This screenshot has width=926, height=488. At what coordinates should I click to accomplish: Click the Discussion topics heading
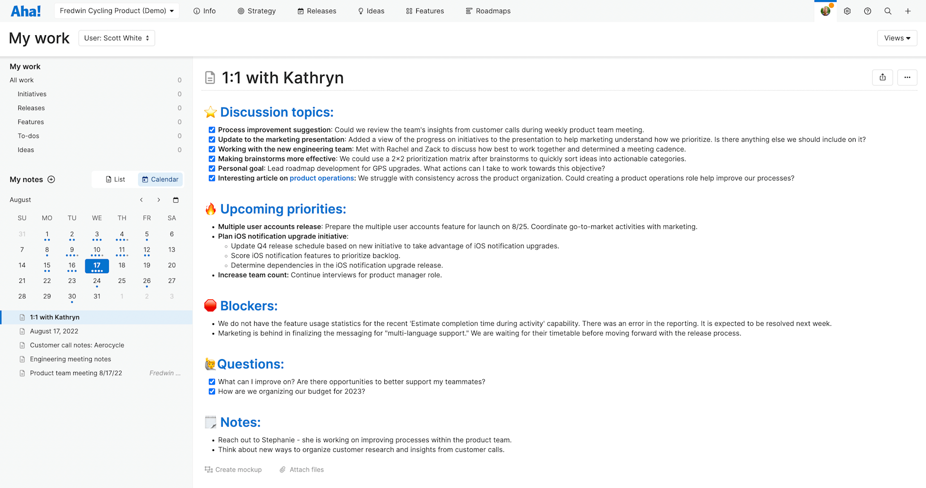click(x=277, y=112)
